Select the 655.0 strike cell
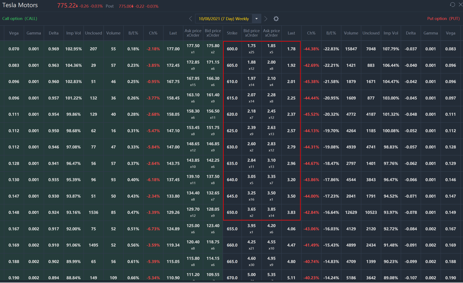The image size is (463, 283). tap(232, 229)
